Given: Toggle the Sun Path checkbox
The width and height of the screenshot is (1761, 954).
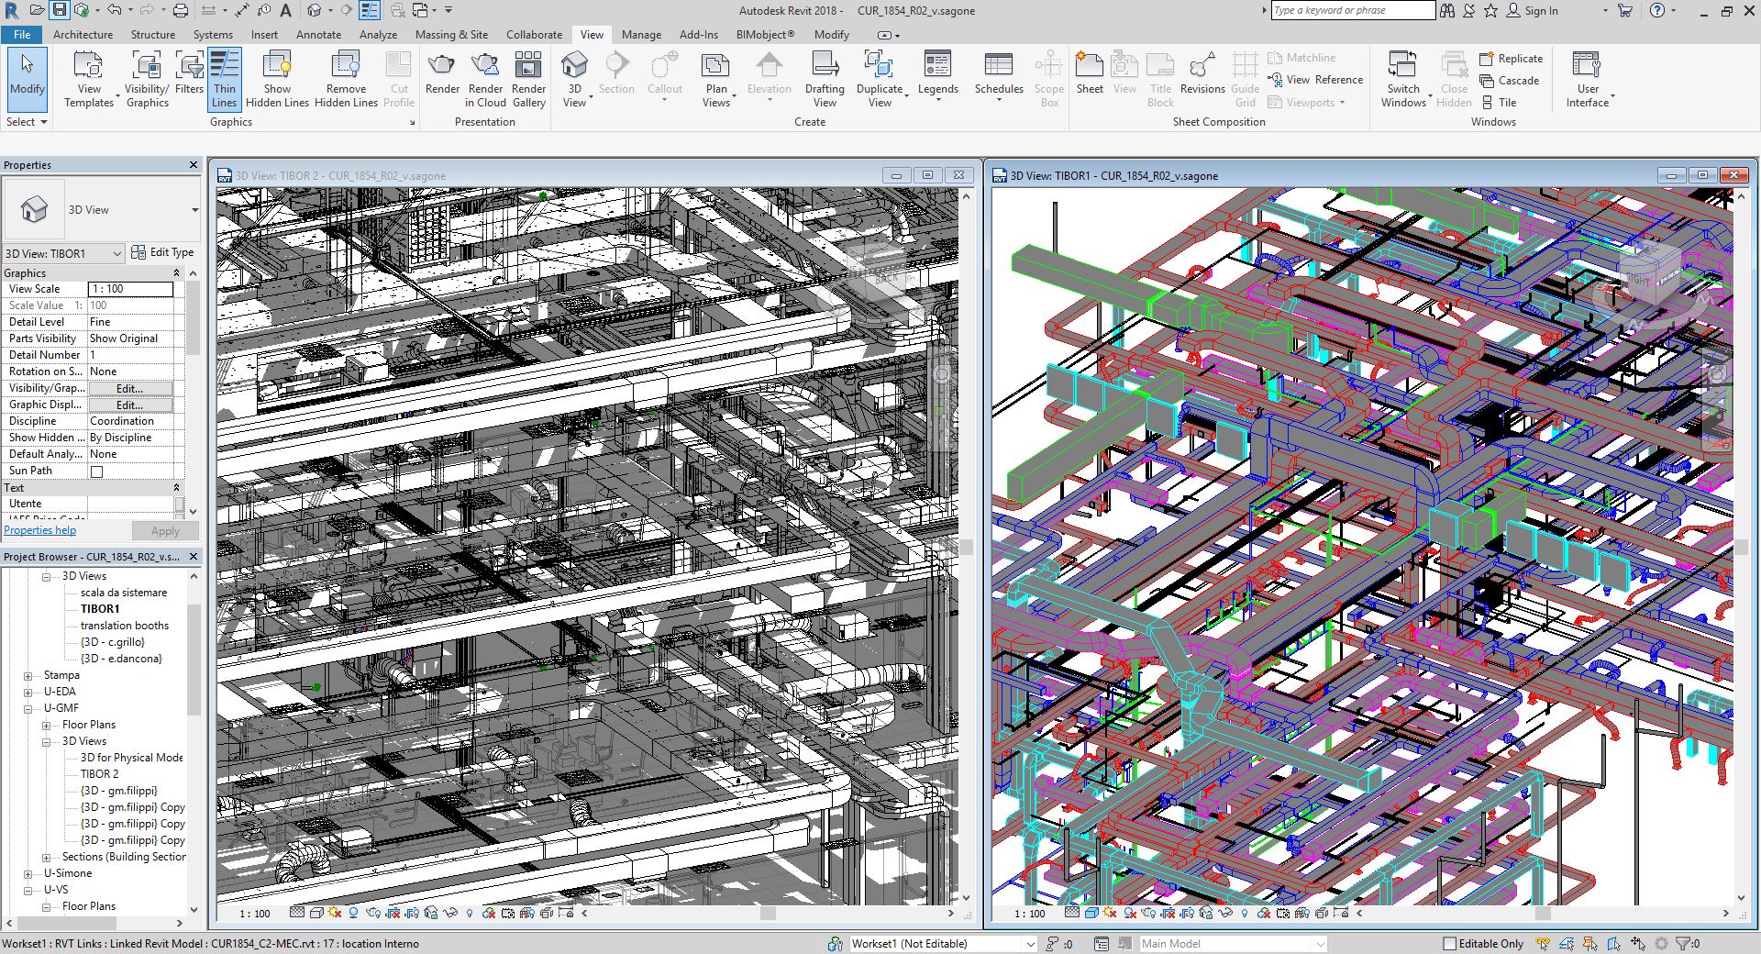Looking at the screenshot, I should point(96,471).
